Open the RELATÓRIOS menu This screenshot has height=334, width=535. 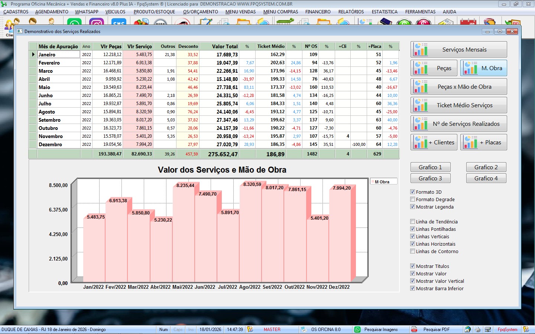coord(351,12)
